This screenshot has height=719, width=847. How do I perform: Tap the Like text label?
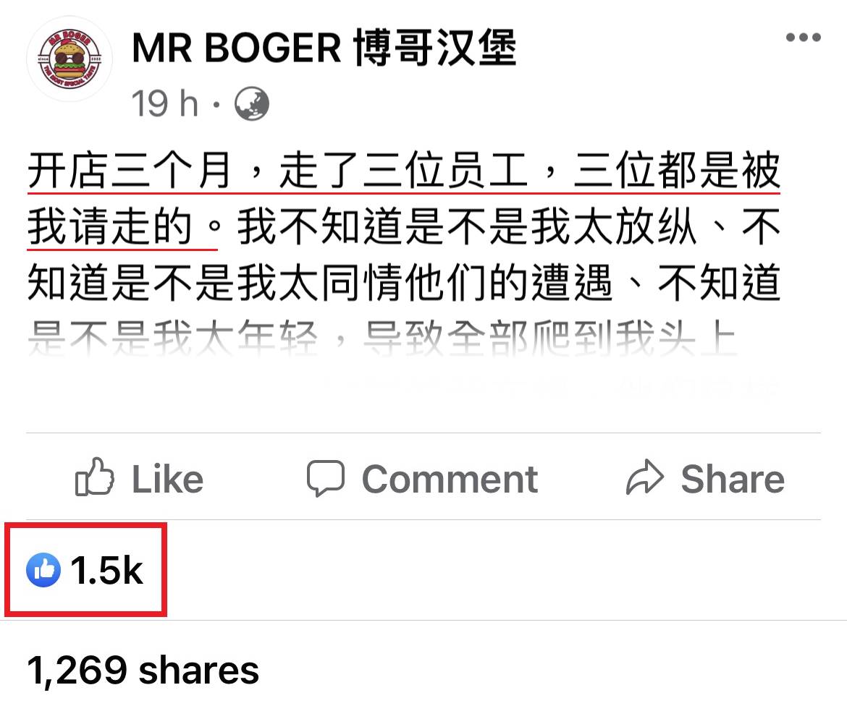[167, 479]
